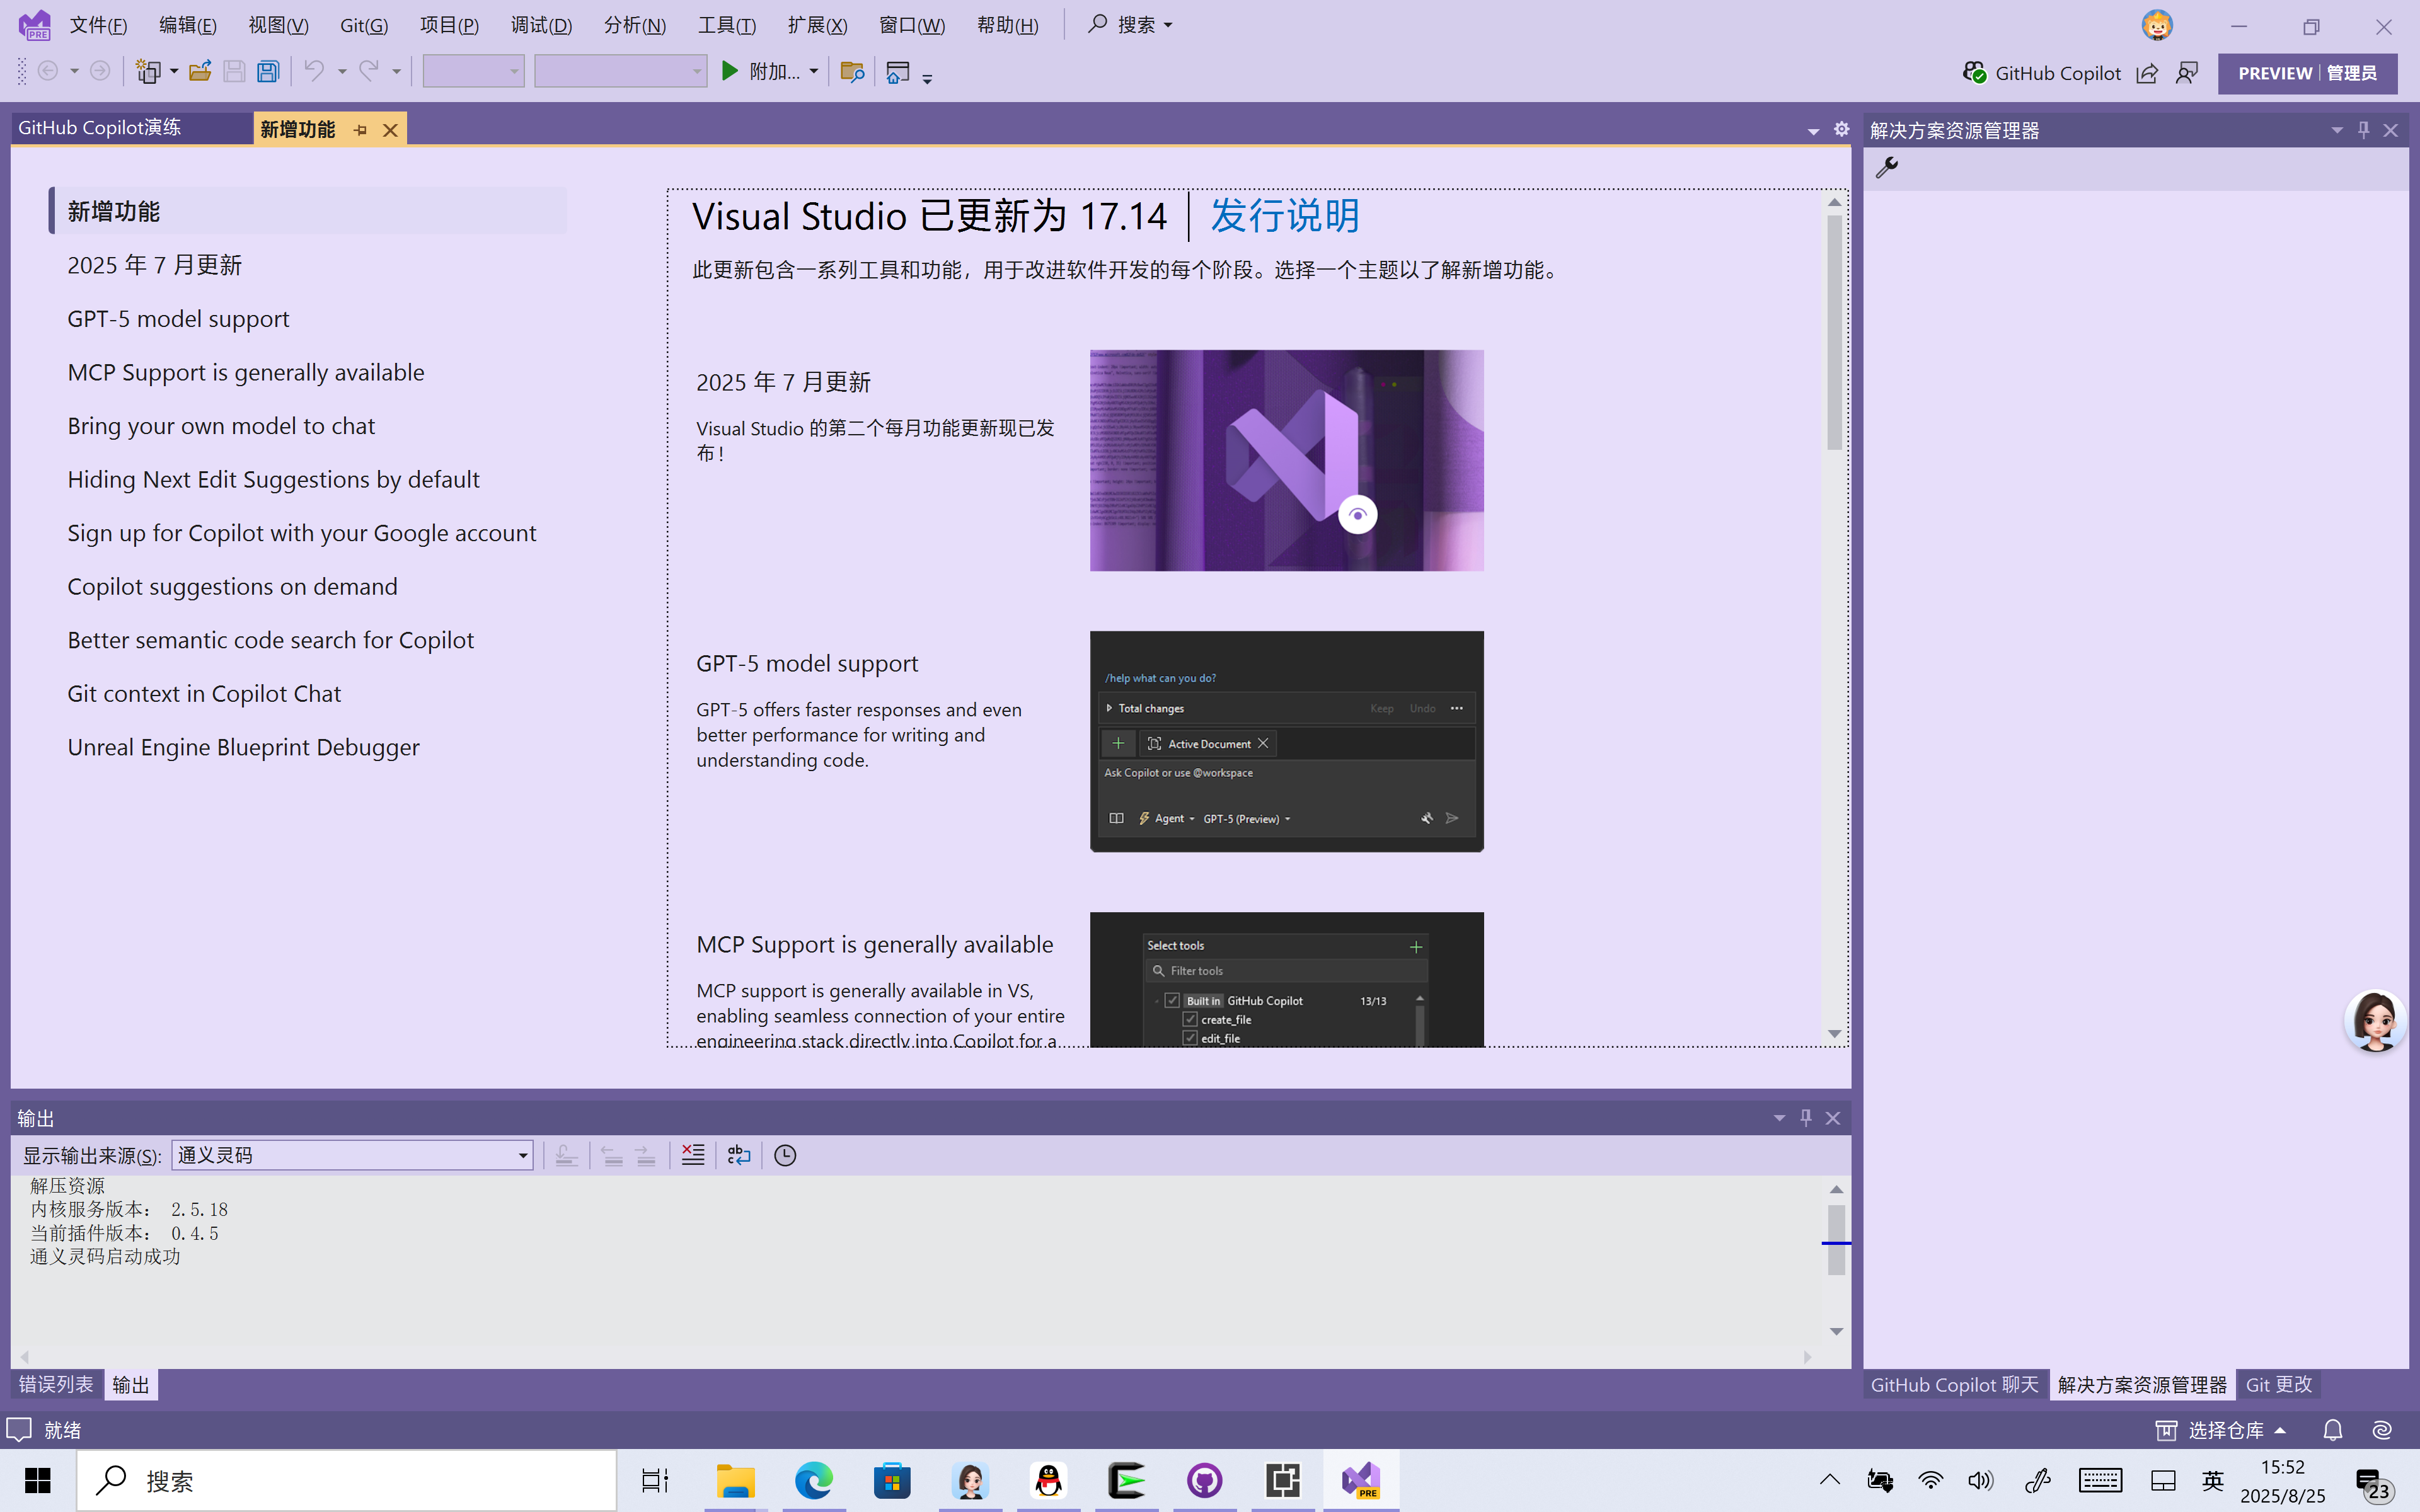Open the notifications bell in status bar
This screenshot has height=1512, width=2420.
click(2332, 1430)
